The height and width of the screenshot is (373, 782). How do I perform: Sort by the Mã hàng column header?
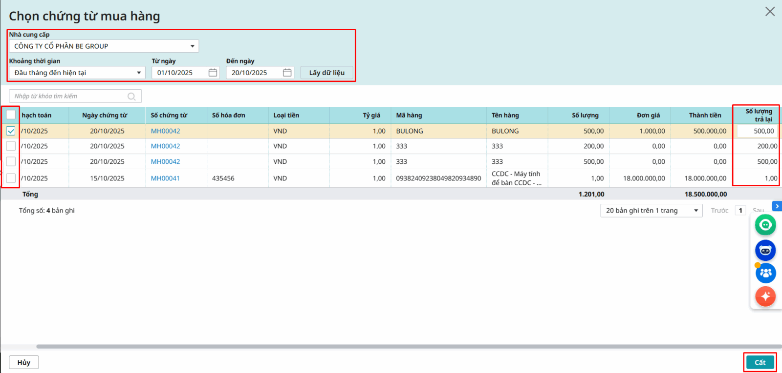(x=409, y=116)
